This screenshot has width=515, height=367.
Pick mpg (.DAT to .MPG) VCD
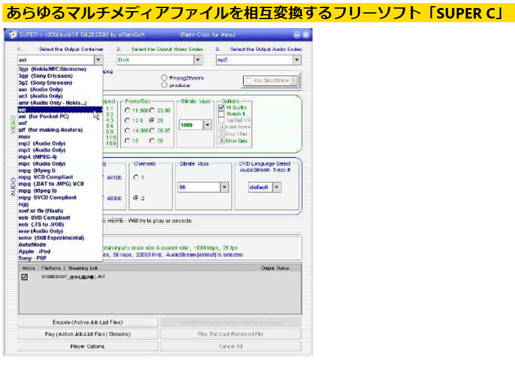pyautogui.click(x=51, y=184)
